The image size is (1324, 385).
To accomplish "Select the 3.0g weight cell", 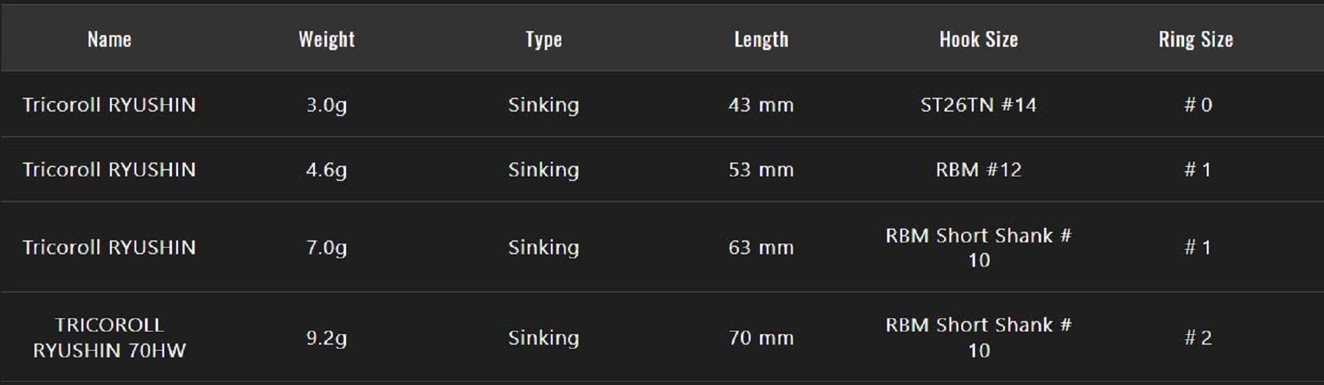I will click(326, 105).
